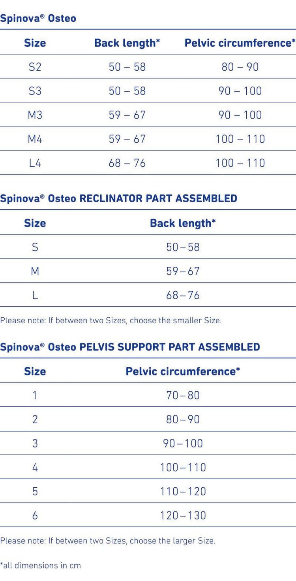
Task: Click the 'choose the smaller Size' note
Action: pyautogui.click(x=111, y=321)
